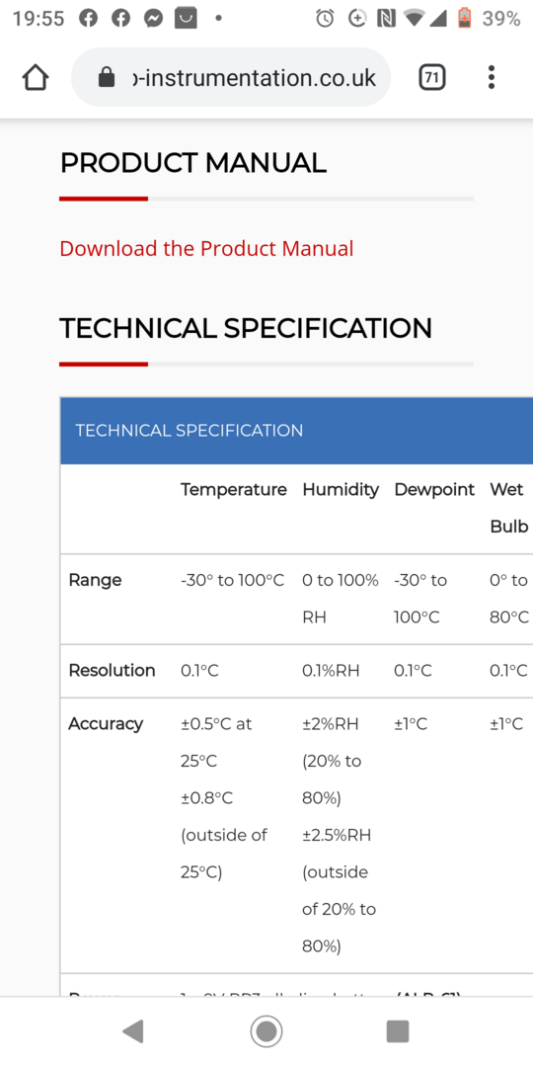Tap the battery indicator in status bar
Image resolution: width=533 pixels, height=1067 pixels.
464,18
